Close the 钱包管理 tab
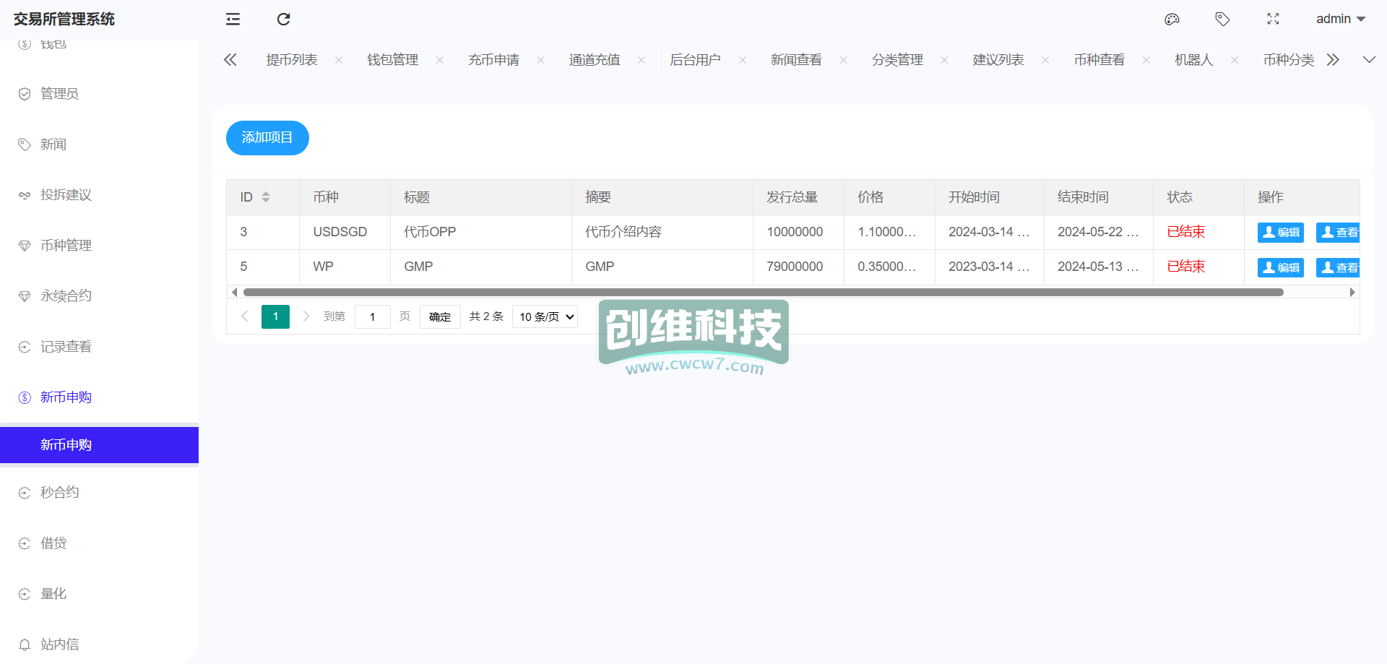Screen dimensions: 1387x664 (x=439, y=61)
